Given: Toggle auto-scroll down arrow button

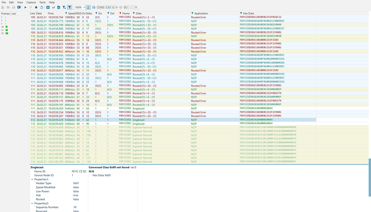Looking at the screenshot, I should pyautogui.click(x=88, y=7).
